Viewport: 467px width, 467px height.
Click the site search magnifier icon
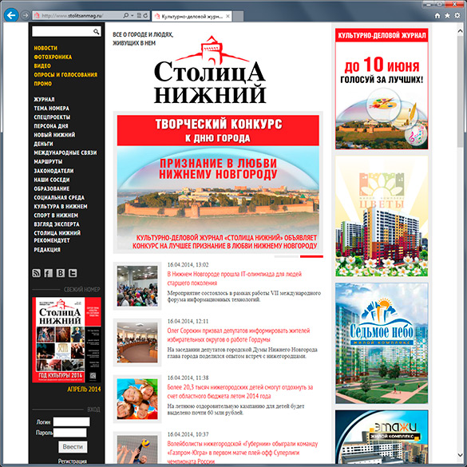[x=97, y=32]
